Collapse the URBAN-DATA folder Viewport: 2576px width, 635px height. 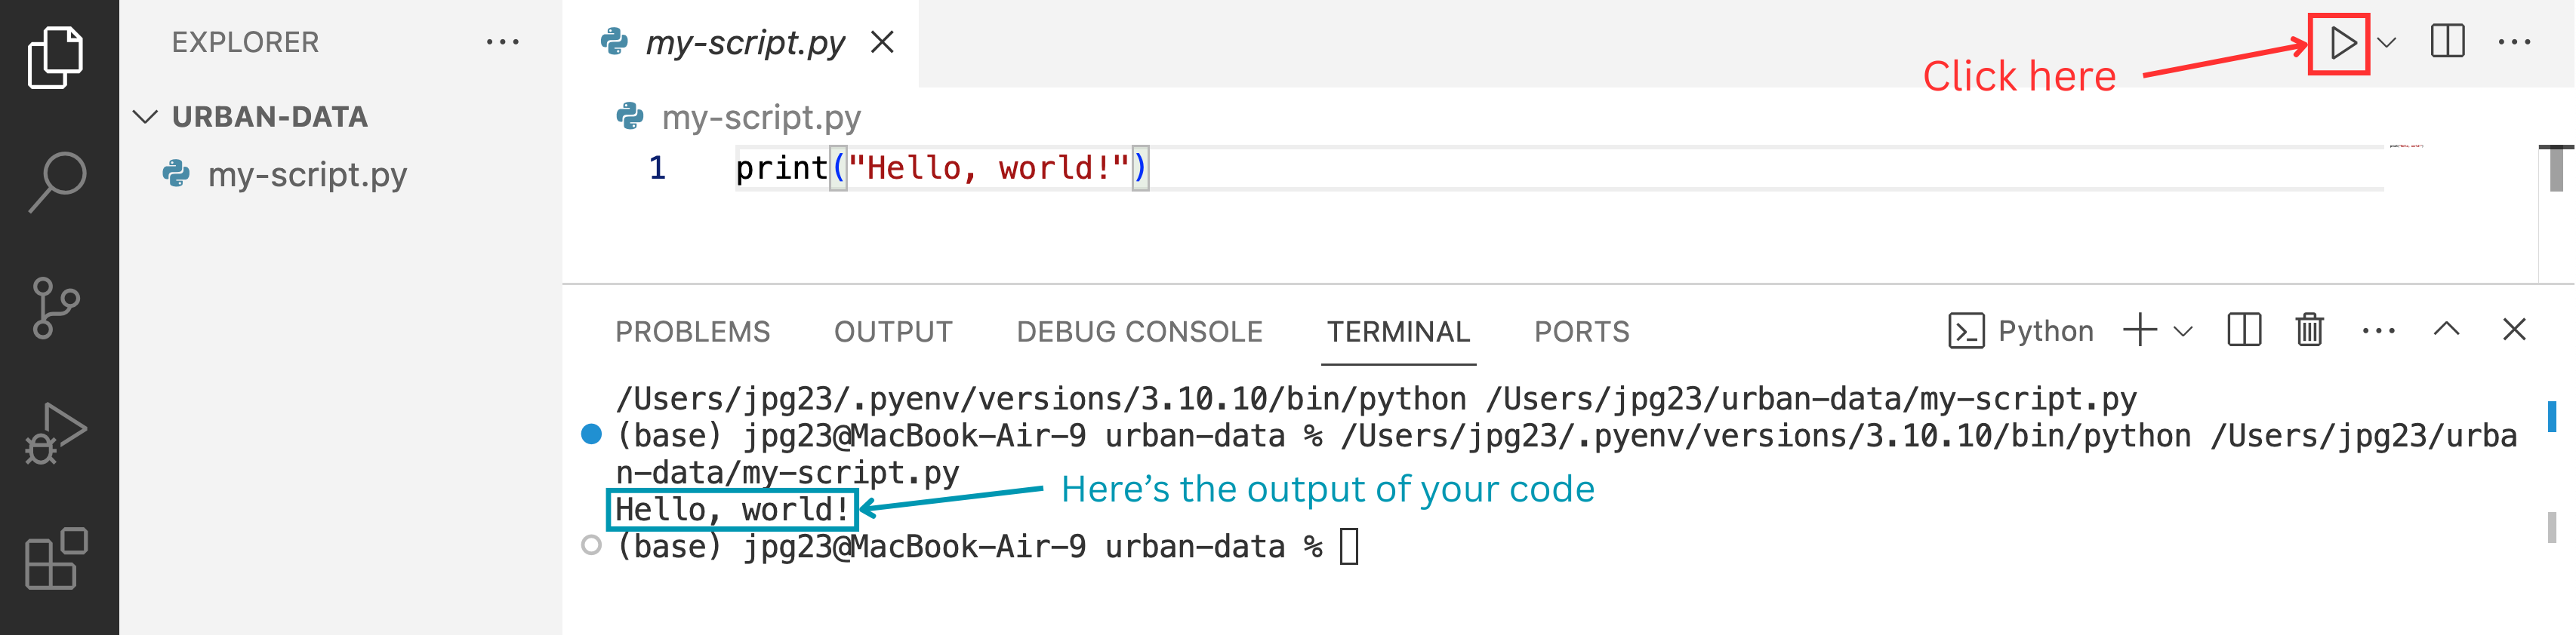point(146,117)
